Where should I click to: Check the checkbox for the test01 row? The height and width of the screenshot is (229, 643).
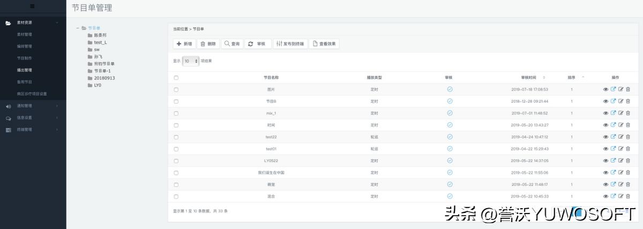point(176,149)
